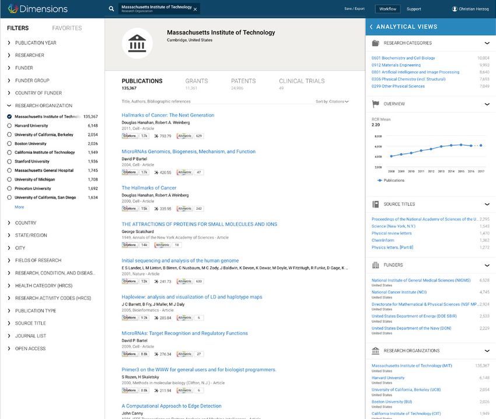This screenshot has height=419, width=496.
Task: Click Altmetric badge showing 47
Action: (190, 172)
